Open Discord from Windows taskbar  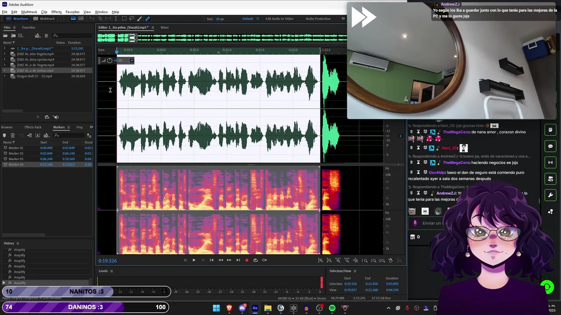242,308
